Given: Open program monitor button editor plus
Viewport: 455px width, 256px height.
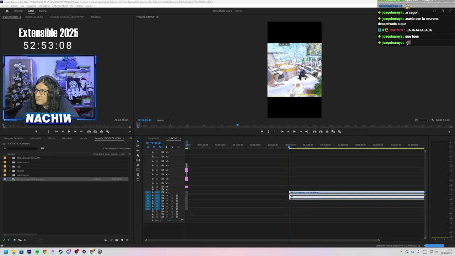Looking at the screenshot, I should coord(449,132).
